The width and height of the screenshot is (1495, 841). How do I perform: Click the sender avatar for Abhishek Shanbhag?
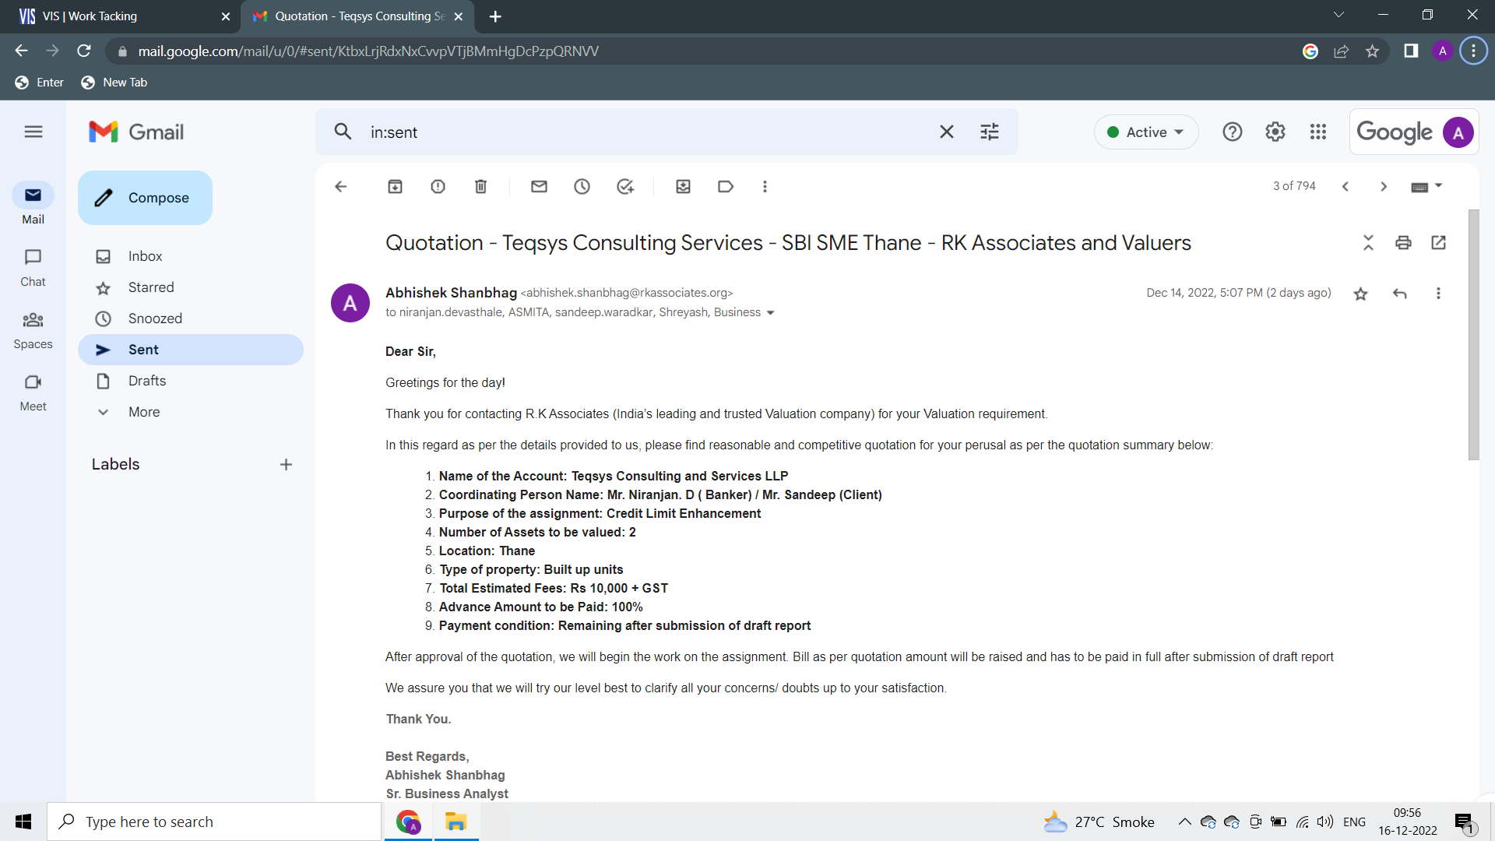(x=350, y=303)
